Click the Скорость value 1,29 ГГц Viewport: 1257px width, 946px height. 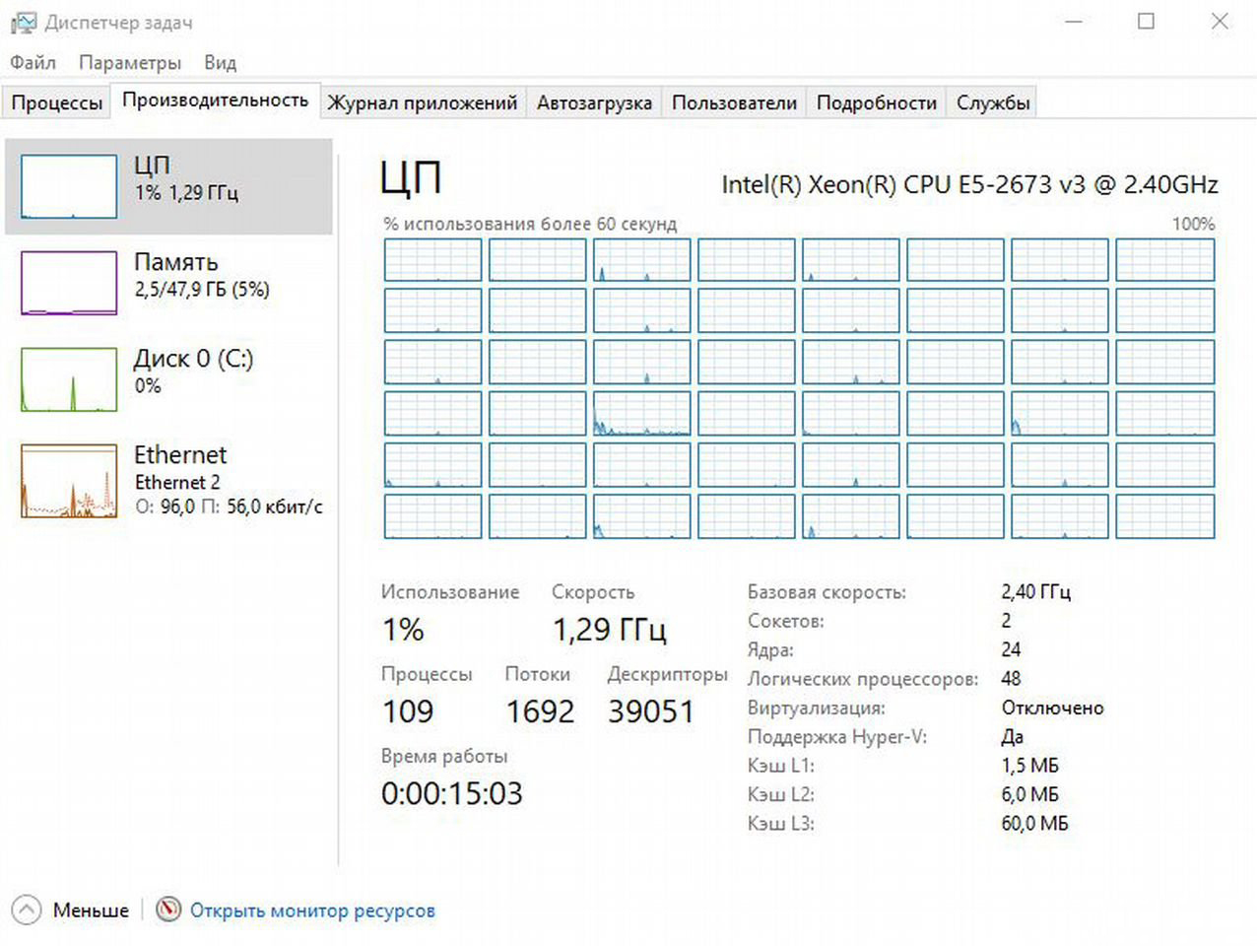click(x=610, y=630)
